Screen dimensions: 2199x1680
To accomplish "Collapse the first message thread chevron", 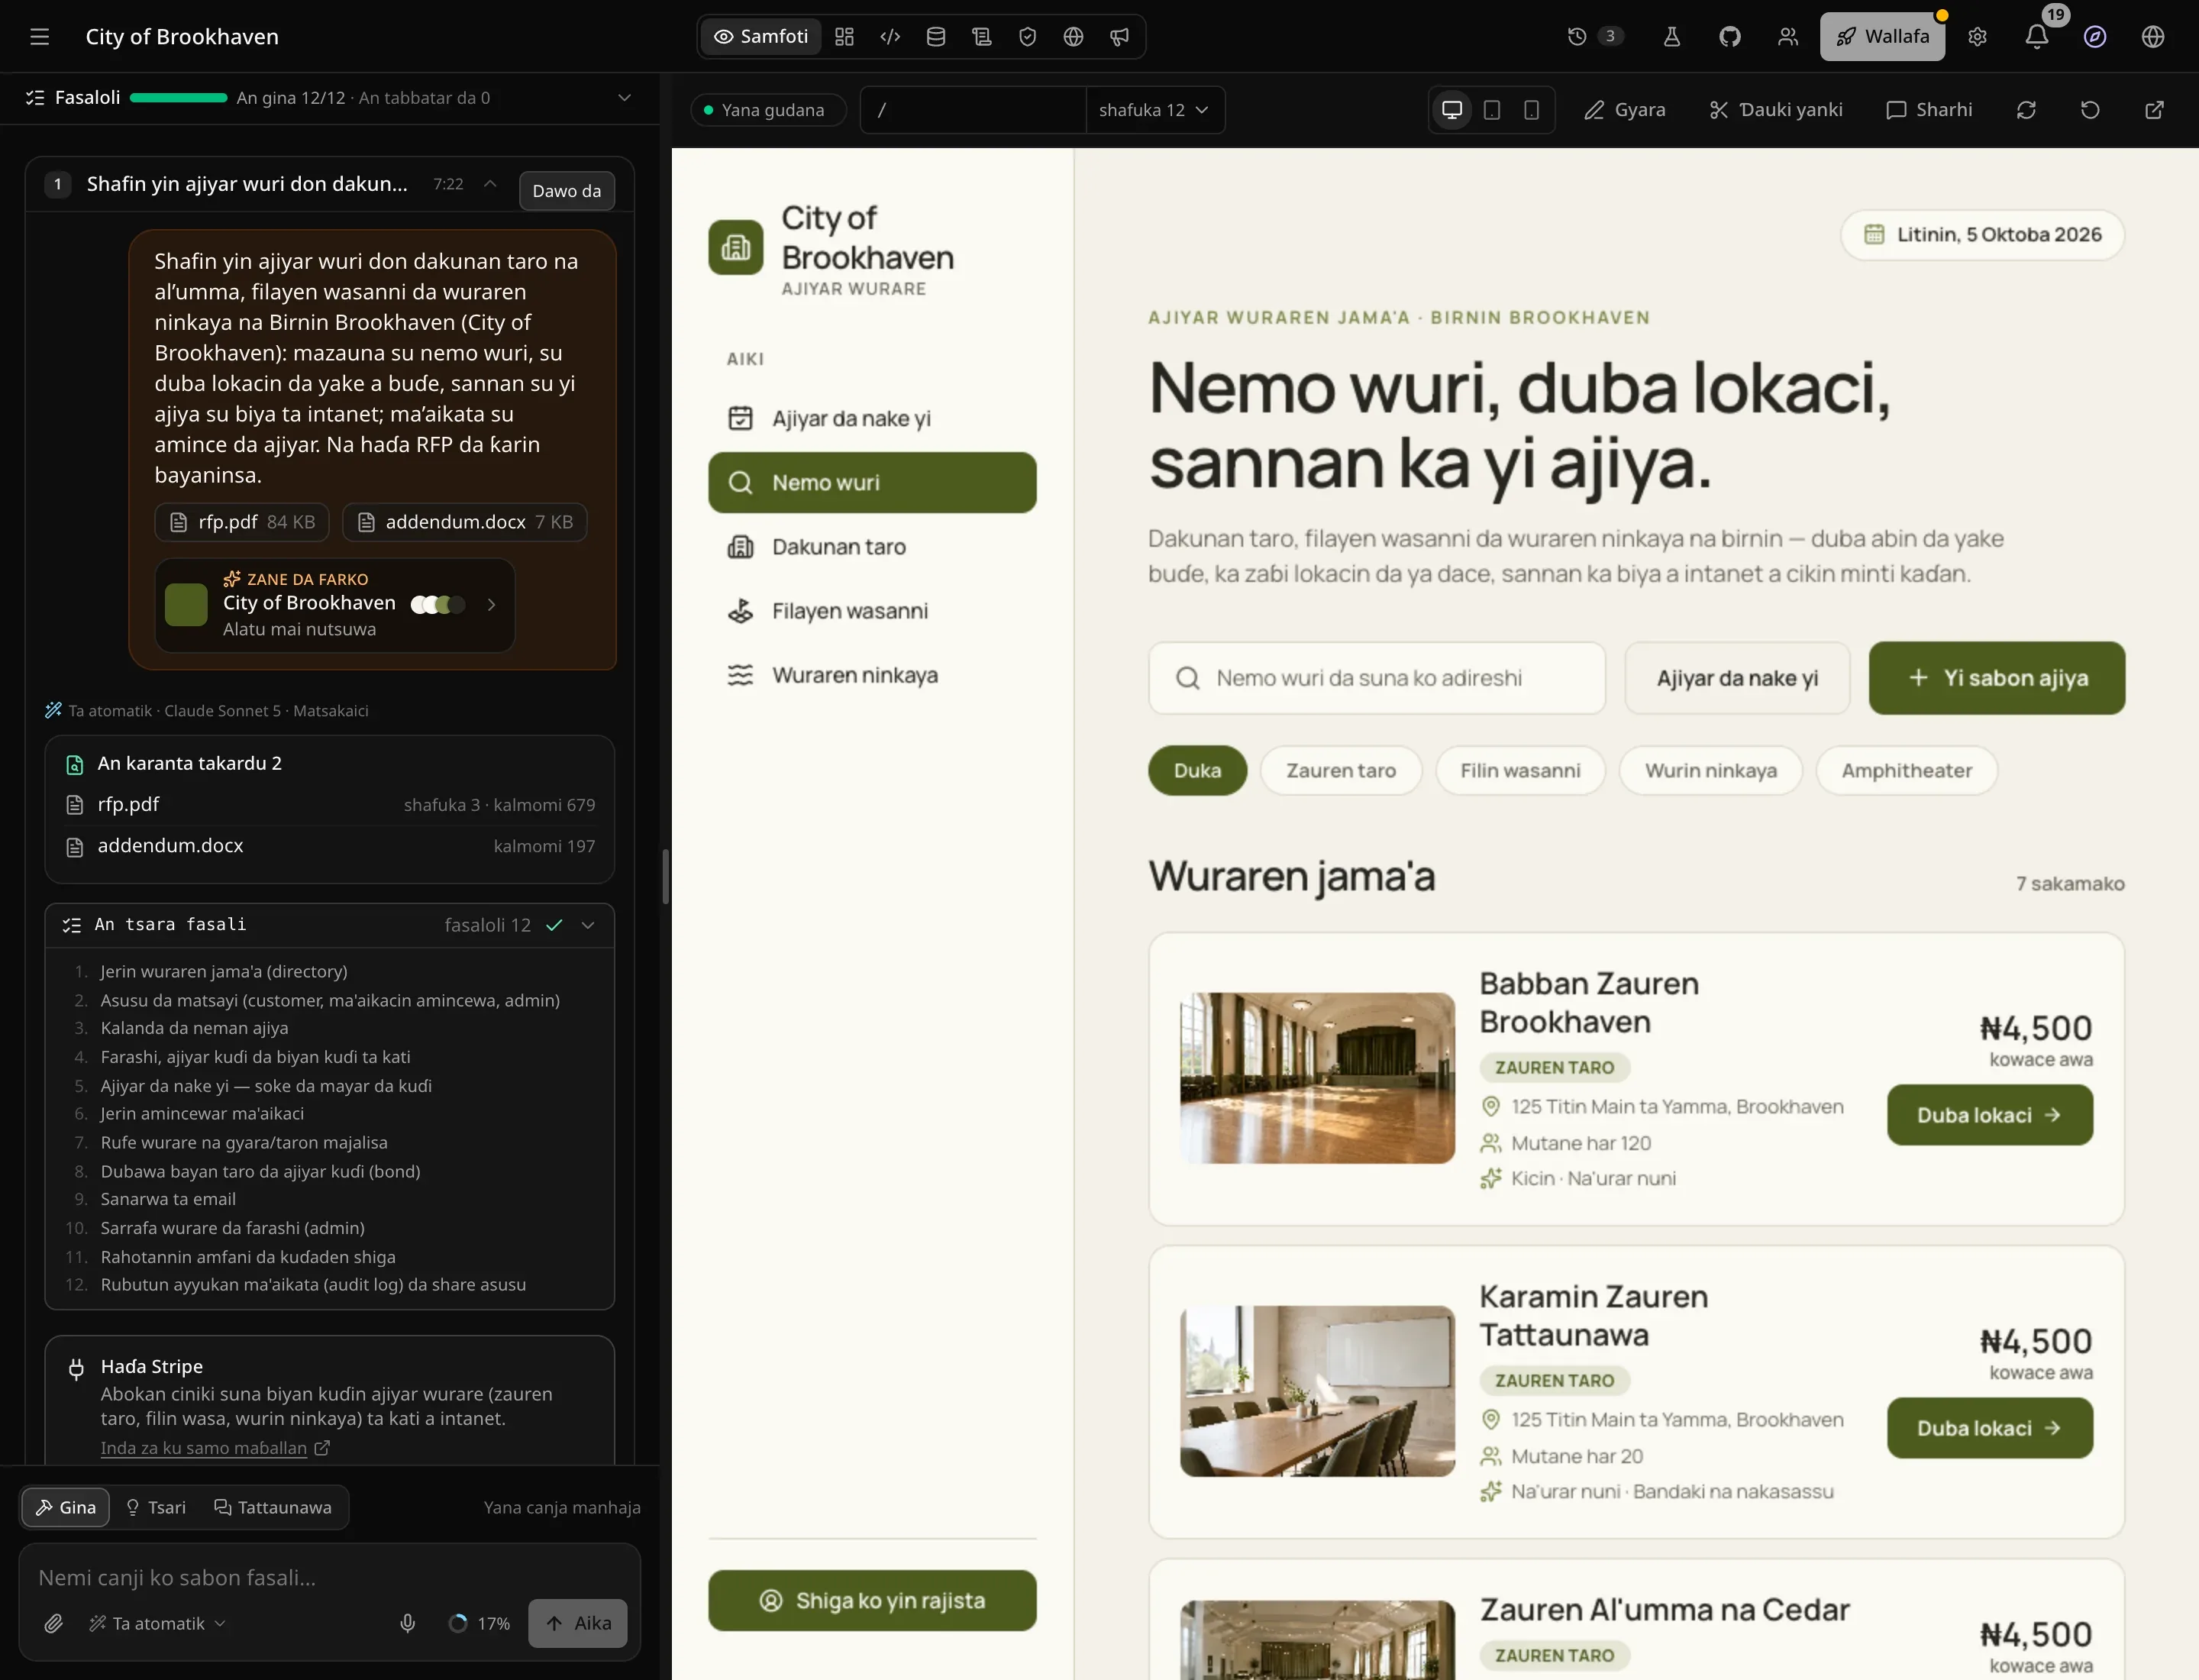I will coord(490,184).
